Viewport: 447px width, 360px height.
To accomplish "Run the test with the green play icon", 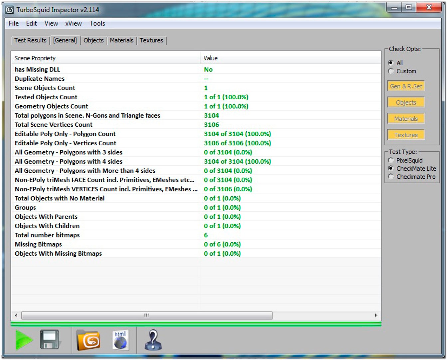I will point(24,340).
